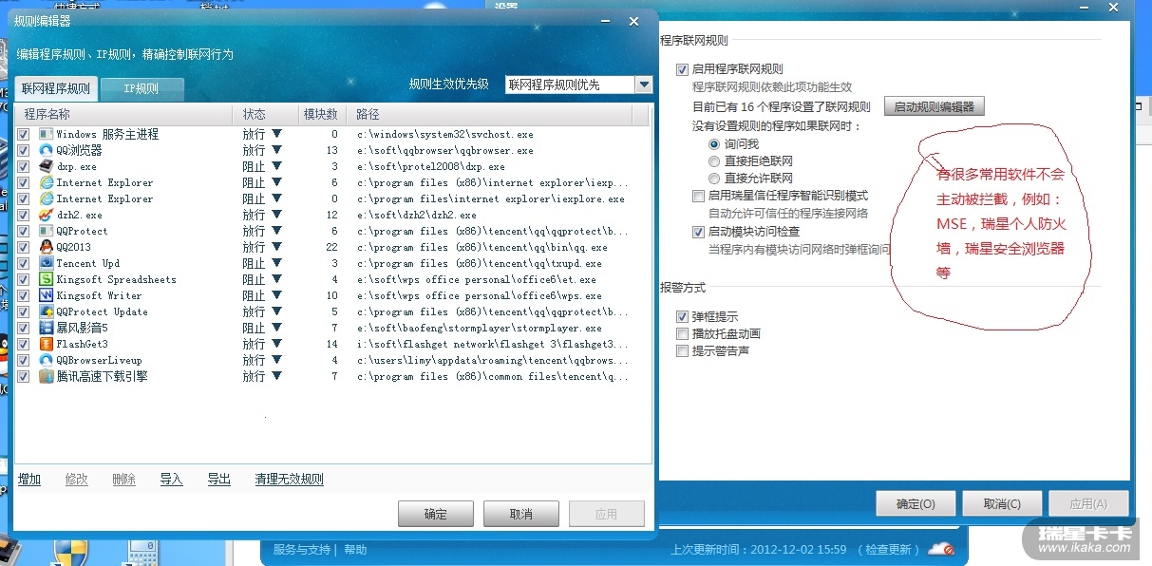Click the dzh2.exe program icon
Image resolution: width=1152 pixels, height=566 pixels.
(x=47, y=215)
